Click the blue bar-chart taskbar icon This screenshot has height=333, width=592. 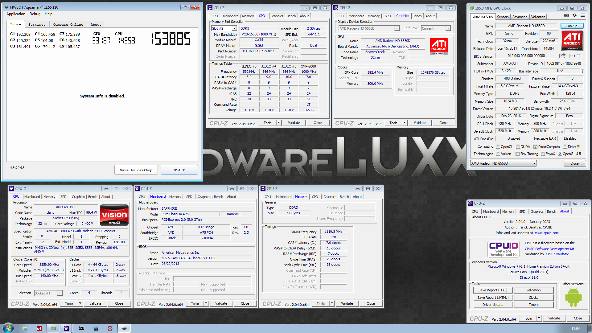coord(96,328)
